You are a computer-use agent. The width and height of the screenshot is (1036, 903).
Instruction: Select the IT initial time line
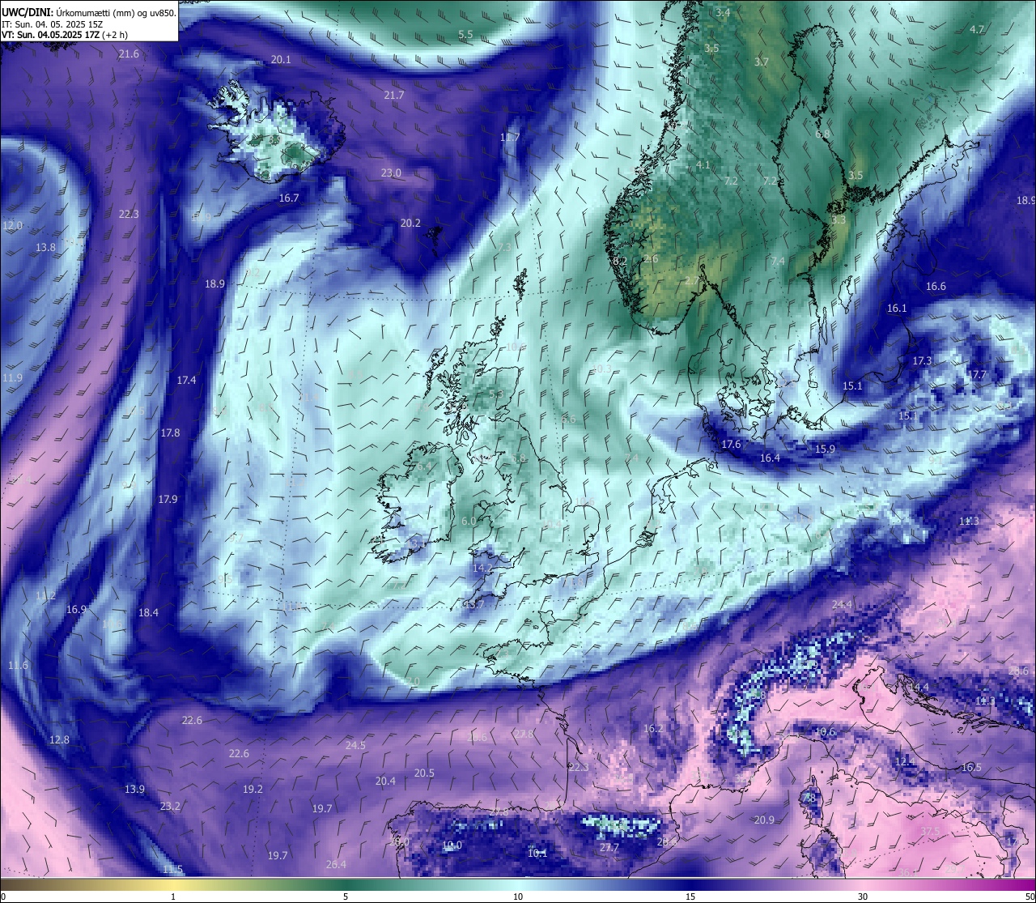click(52, 24)
